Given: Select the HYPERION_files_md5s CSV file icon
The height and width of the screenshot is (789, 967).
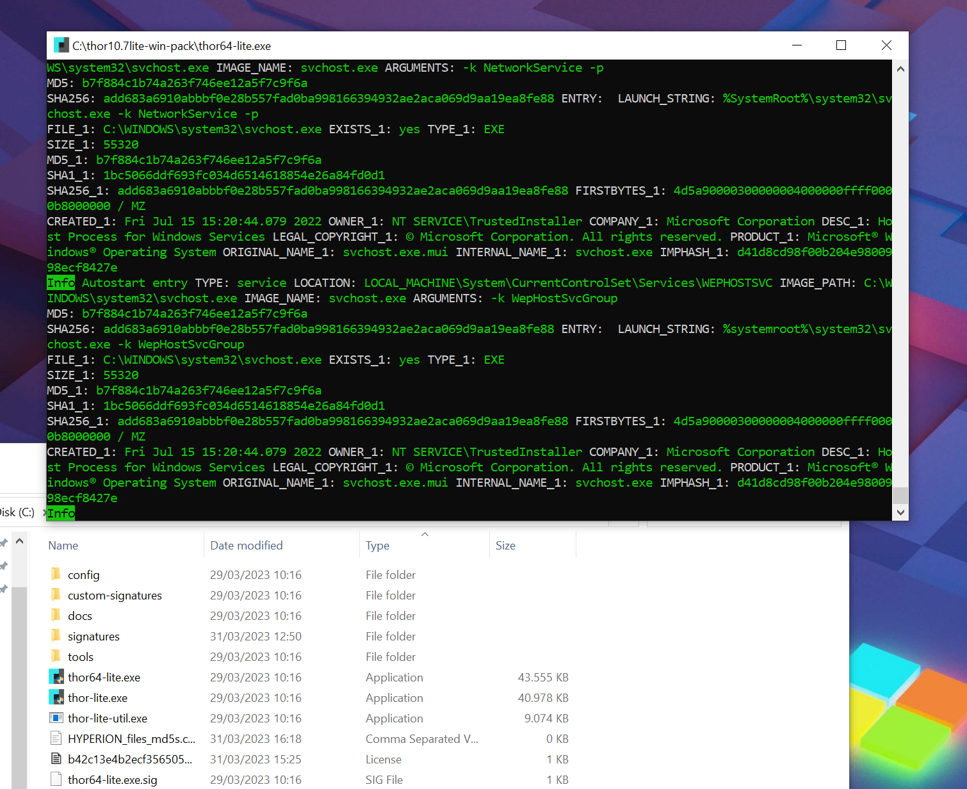Looking at the screenshot, I should tap(56, 738).
